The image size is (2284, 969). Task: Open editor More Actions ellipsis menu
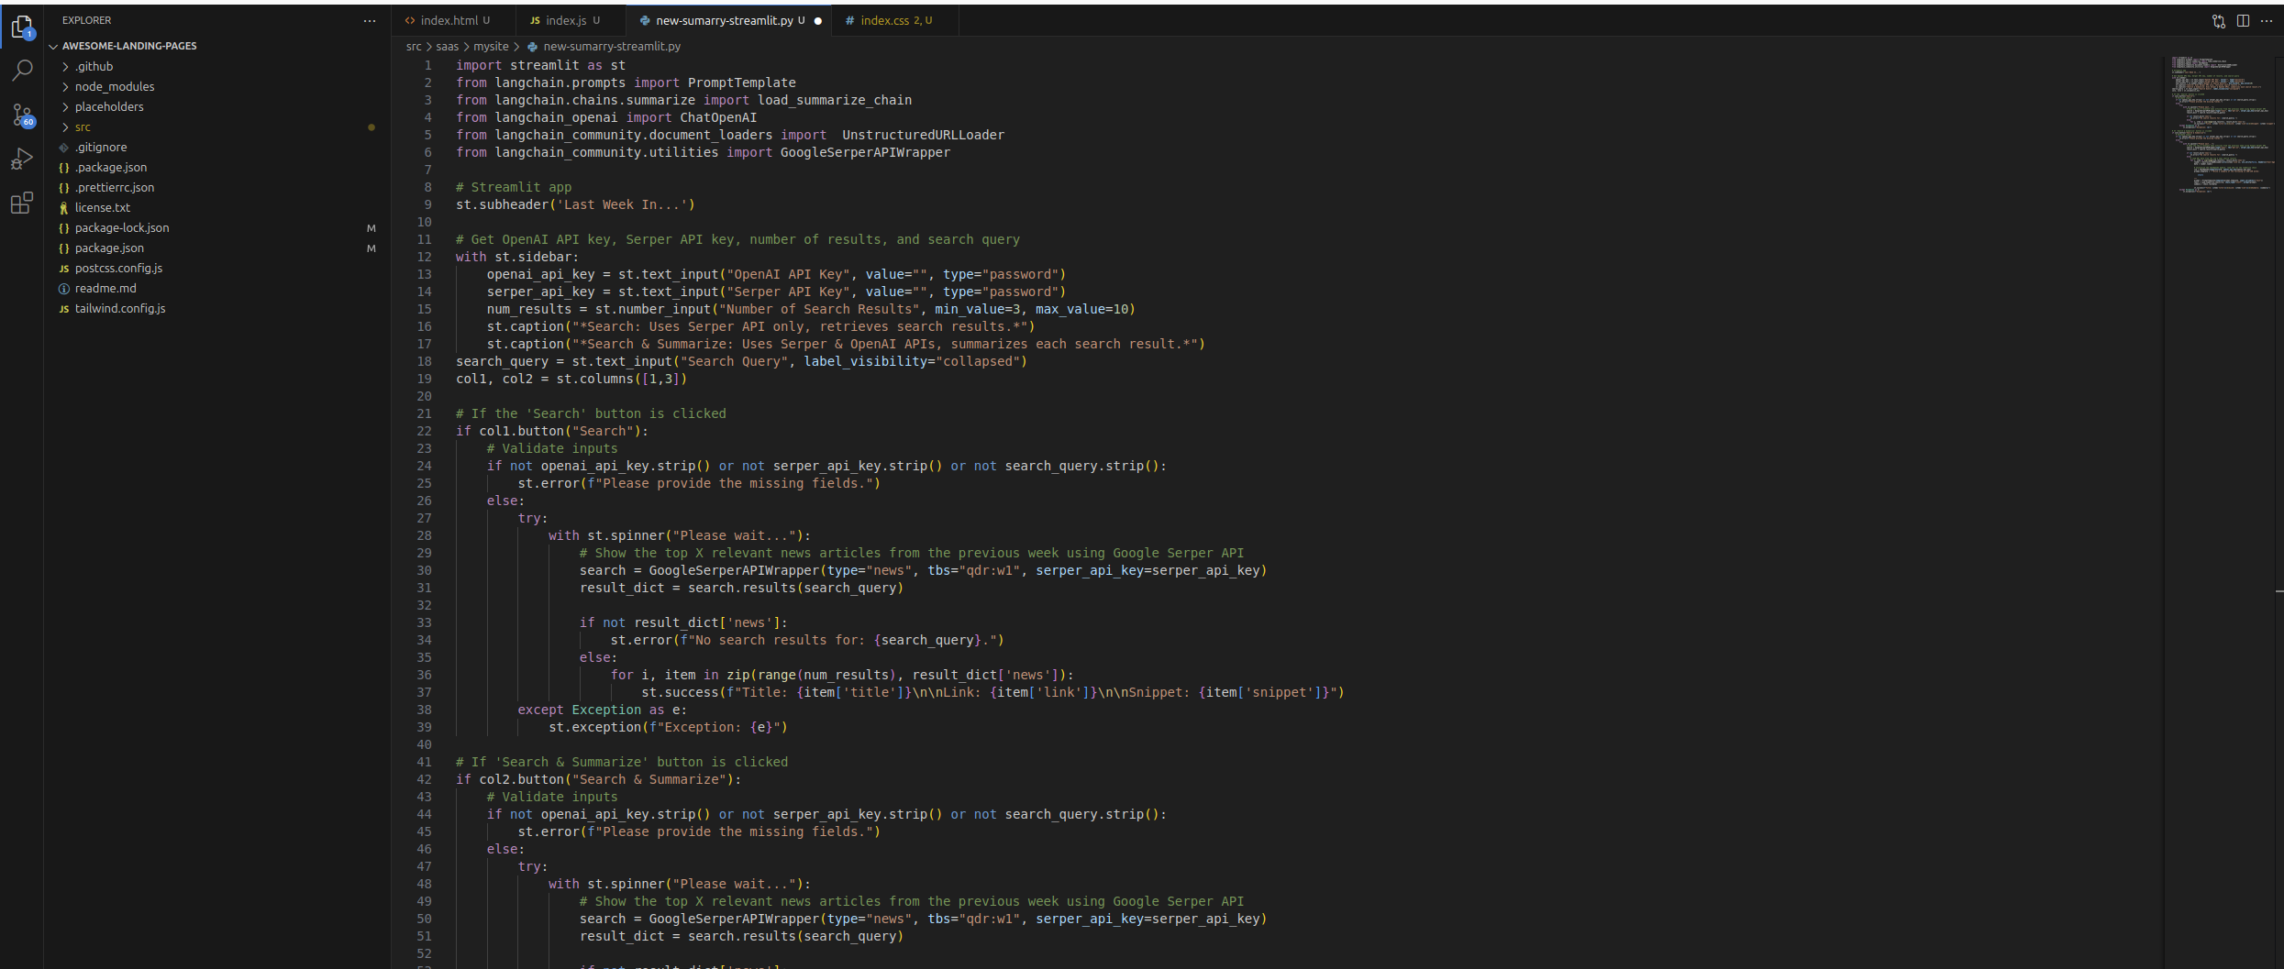point(2267,20)
